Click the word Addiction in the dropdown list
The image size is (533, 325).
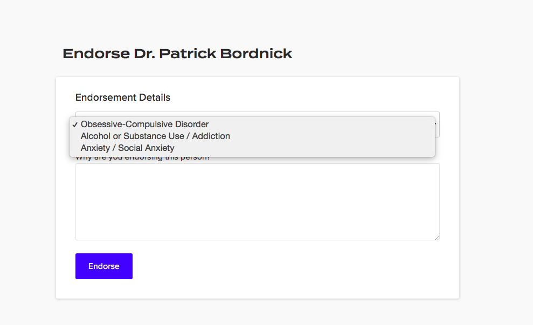pyautogui.click(x=211, y=136)
